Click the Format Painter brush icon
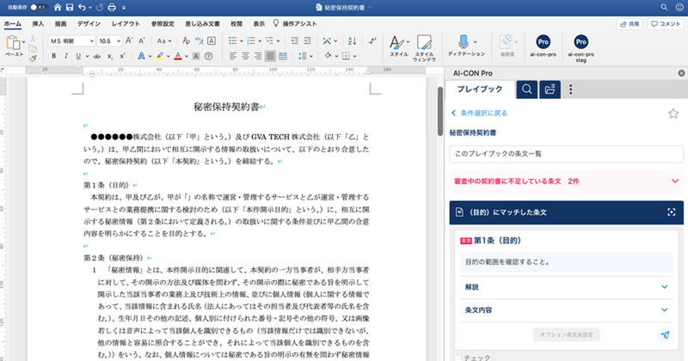This screenshot has width=688, height=361. 33,58
